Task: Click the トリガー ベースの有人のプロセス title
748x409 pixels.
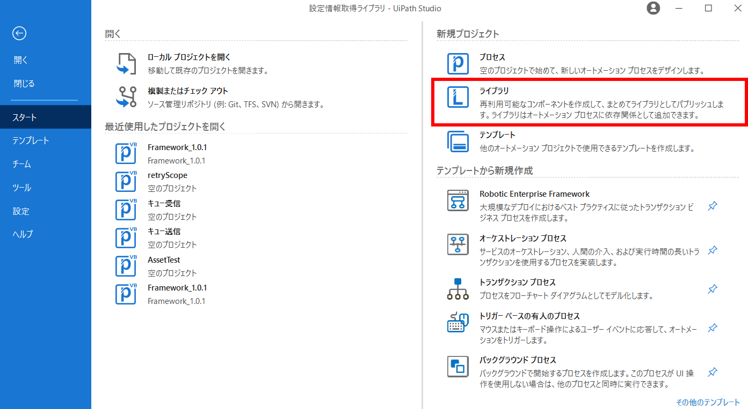Action: [529, 316]
